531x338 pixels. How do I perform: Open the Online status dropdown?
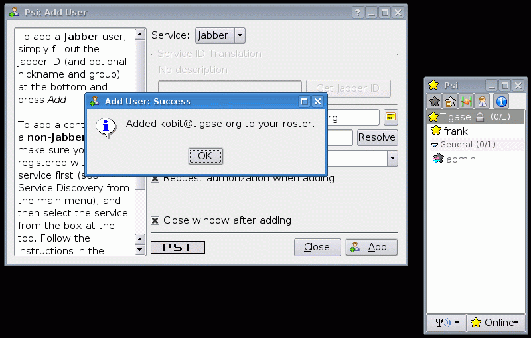click(x=496, y=323)
